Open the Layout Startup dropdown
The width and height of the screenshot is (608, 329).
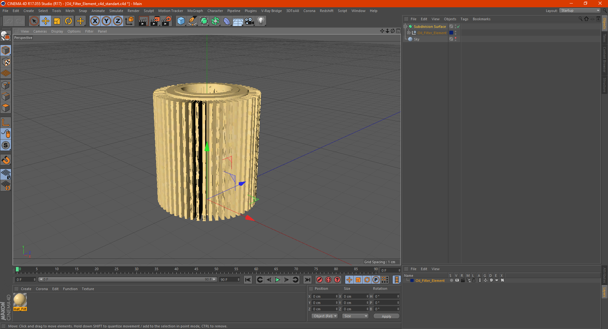pyautogui.click(x=580, y=10)
